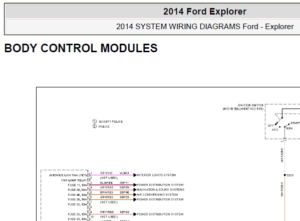Click the 'OFF' ignition position label
Viewport: 300px width, 221px height.
270,126
